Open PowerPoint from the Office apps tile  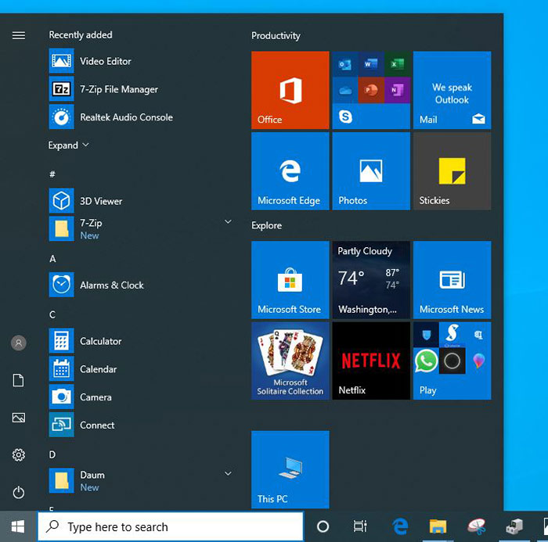(x=371, y=90)
